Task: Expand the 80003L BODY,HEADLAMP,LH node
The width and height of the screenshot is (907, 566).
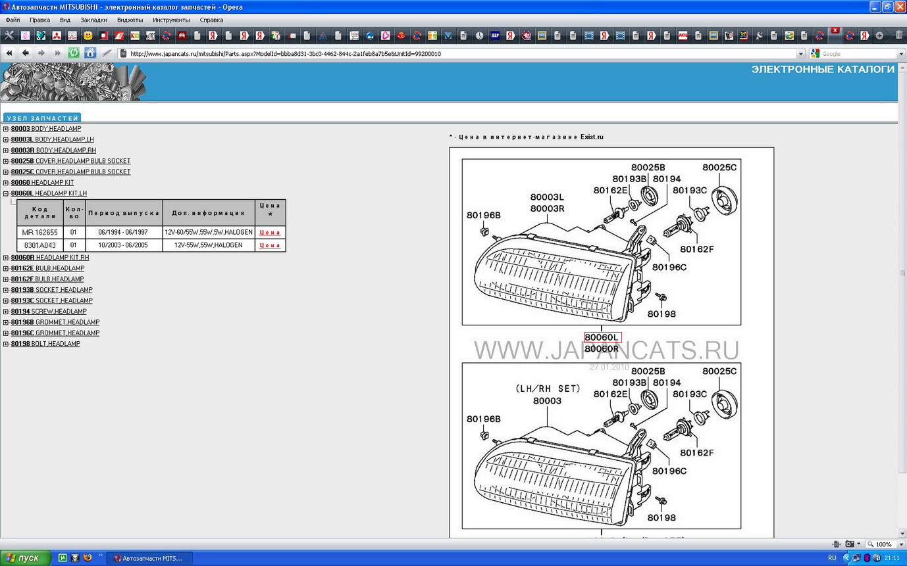Action: [6, 139]
